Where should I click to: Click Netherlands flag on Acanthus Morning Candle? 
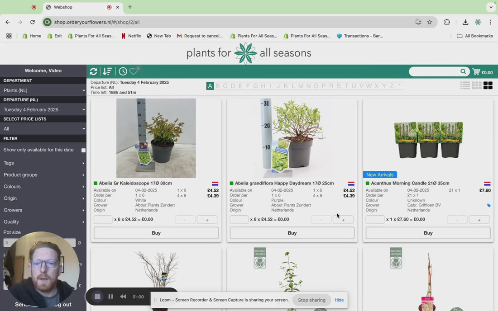[487, 184]
